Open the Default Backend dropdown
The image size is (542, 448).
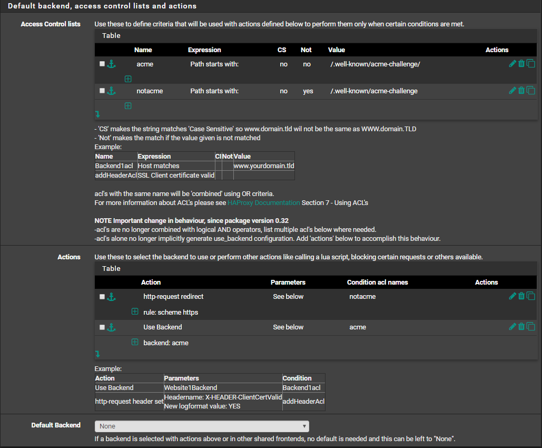[202, 426]
